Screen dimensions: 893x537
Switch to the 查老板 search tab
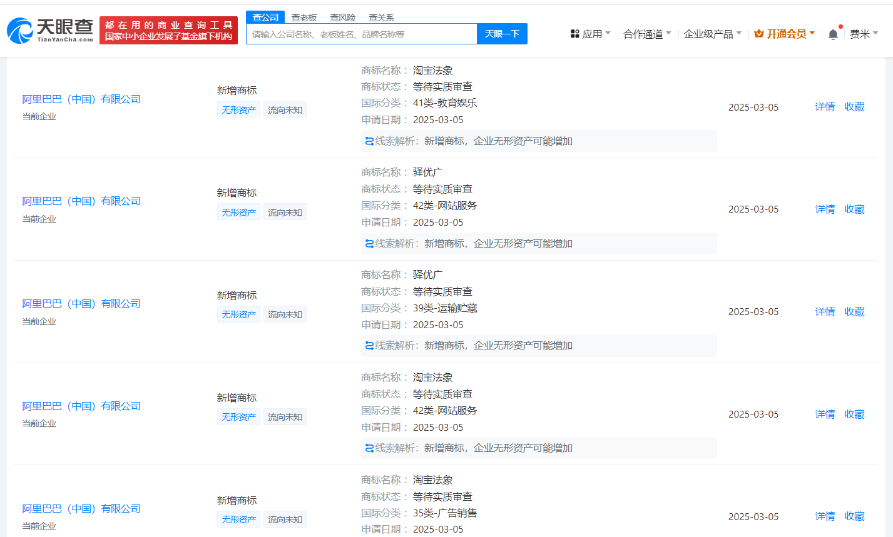click(304, 18)
